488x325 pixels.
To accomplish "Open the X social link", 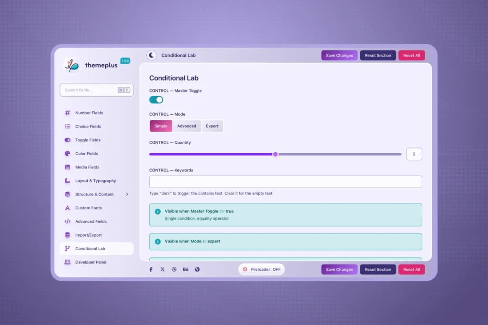I will click(x=163, y=269).
